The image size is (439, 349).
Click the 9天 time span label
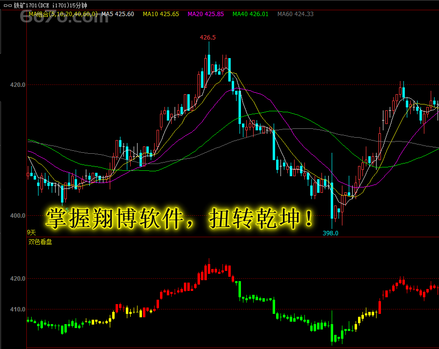point(31,232)
